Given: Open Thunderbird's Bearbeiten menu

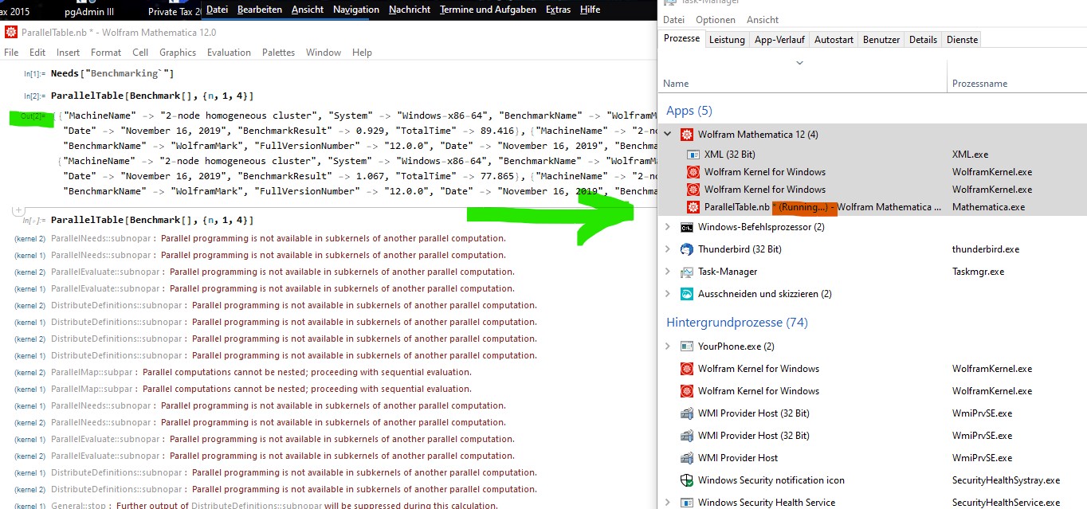Looking at the screenshot, I should (259, 10).
